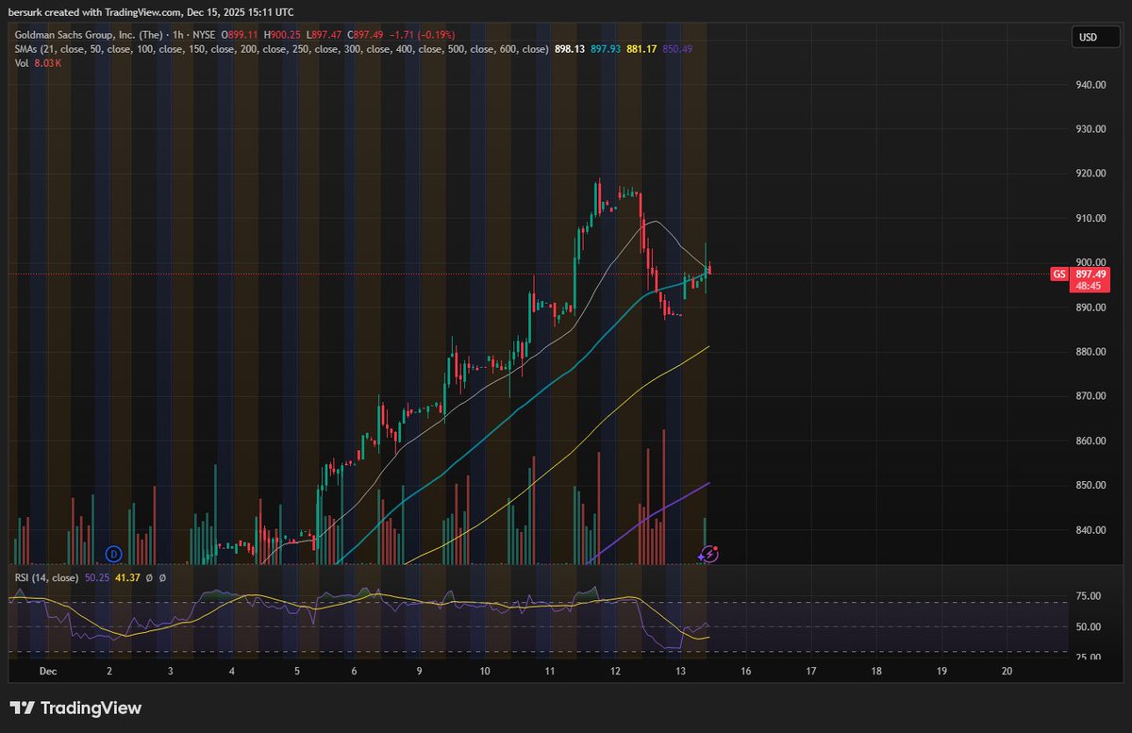The height and width of the screenshot is (733, 1132).
Task: Click the low price L897.47
Action: (x=325, y=35)
